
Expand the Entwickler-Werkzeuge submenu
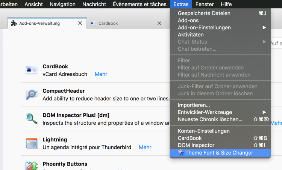pyautogui.click(x=264, y=112)
